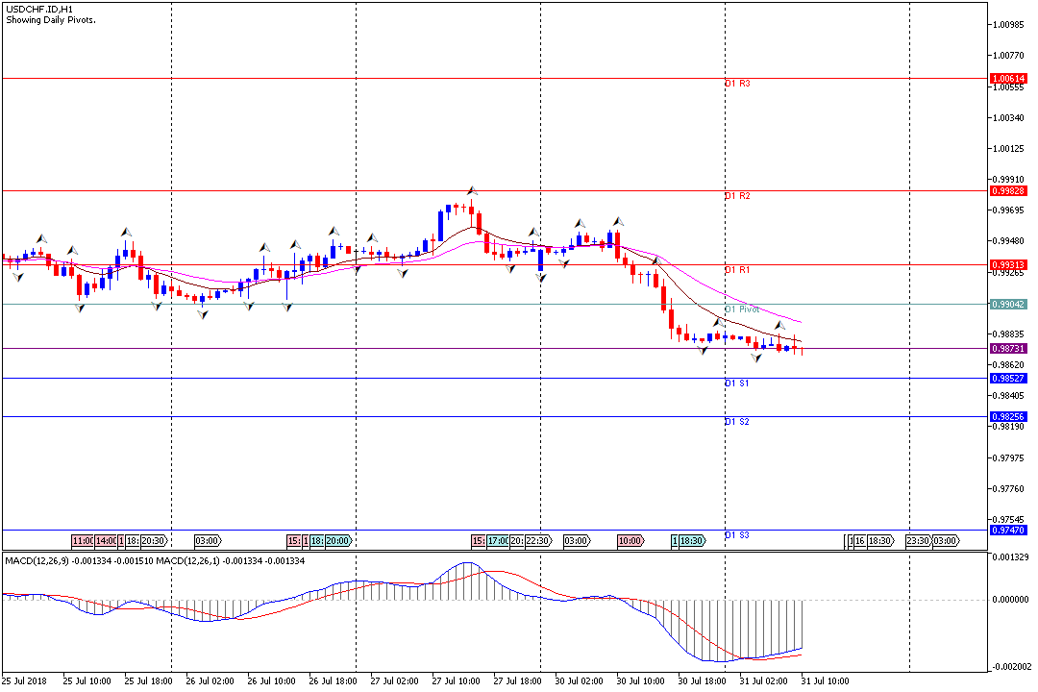Click the red 0.99828 price tag
This screenshot has height=692, width=1038.
coord(1008,190)
